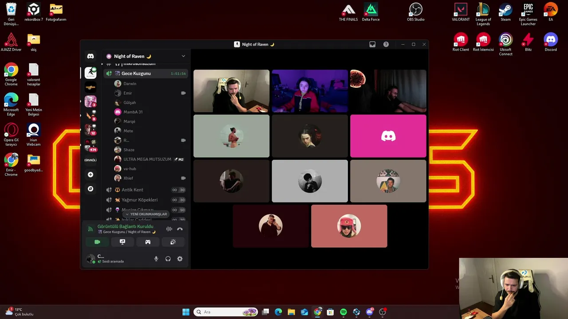The image size is (568, 319).
Task: Open soundboard button
Action: coord(173,242)
